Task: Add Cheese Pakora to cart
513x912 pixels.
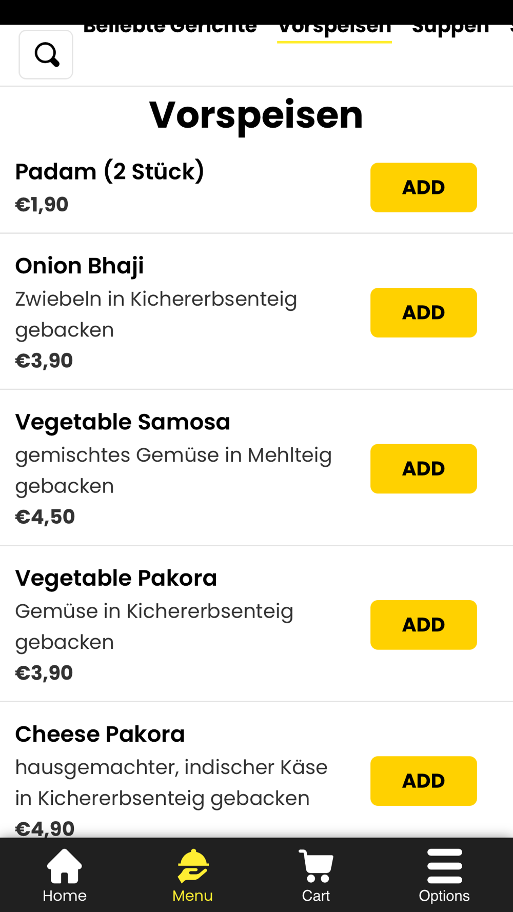Action: [423, 781]
